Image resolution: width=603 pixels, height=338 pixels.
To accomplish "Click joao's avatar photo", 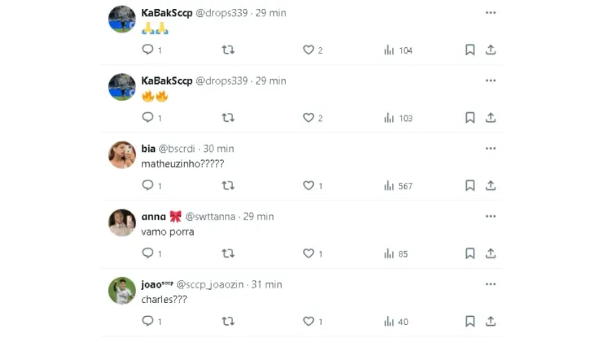I will (x=122, y=291).
